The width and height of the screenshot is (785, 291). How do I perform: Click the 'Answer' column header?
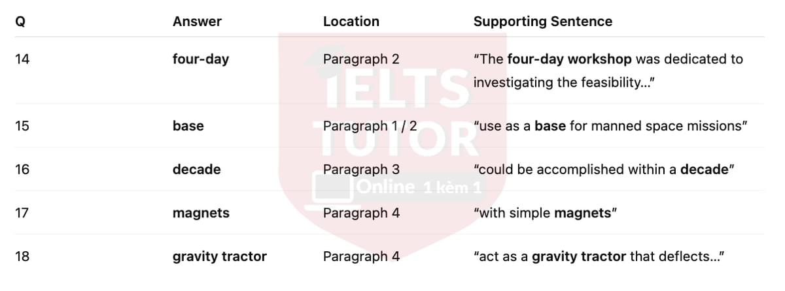(x=197, y=22)
